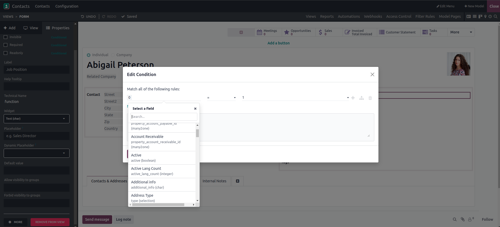Click the Undo button
Screen dimensions: 500x227
[x=88, y=16]
